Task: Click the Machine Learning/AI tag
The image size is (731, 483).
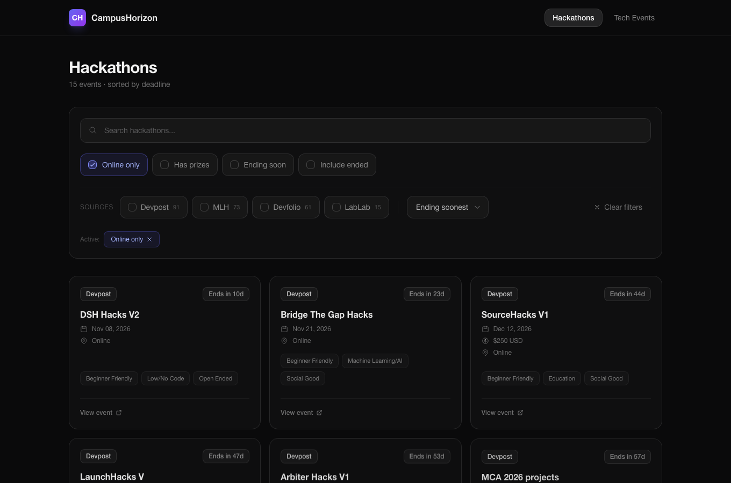Action: [x=375, y=361]
